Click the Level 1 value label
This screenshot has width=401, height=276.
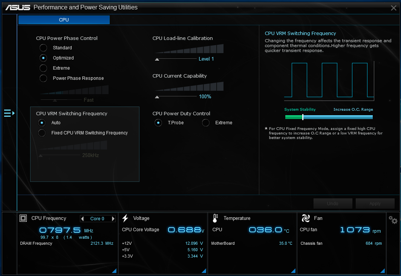[x=206, y=59]
